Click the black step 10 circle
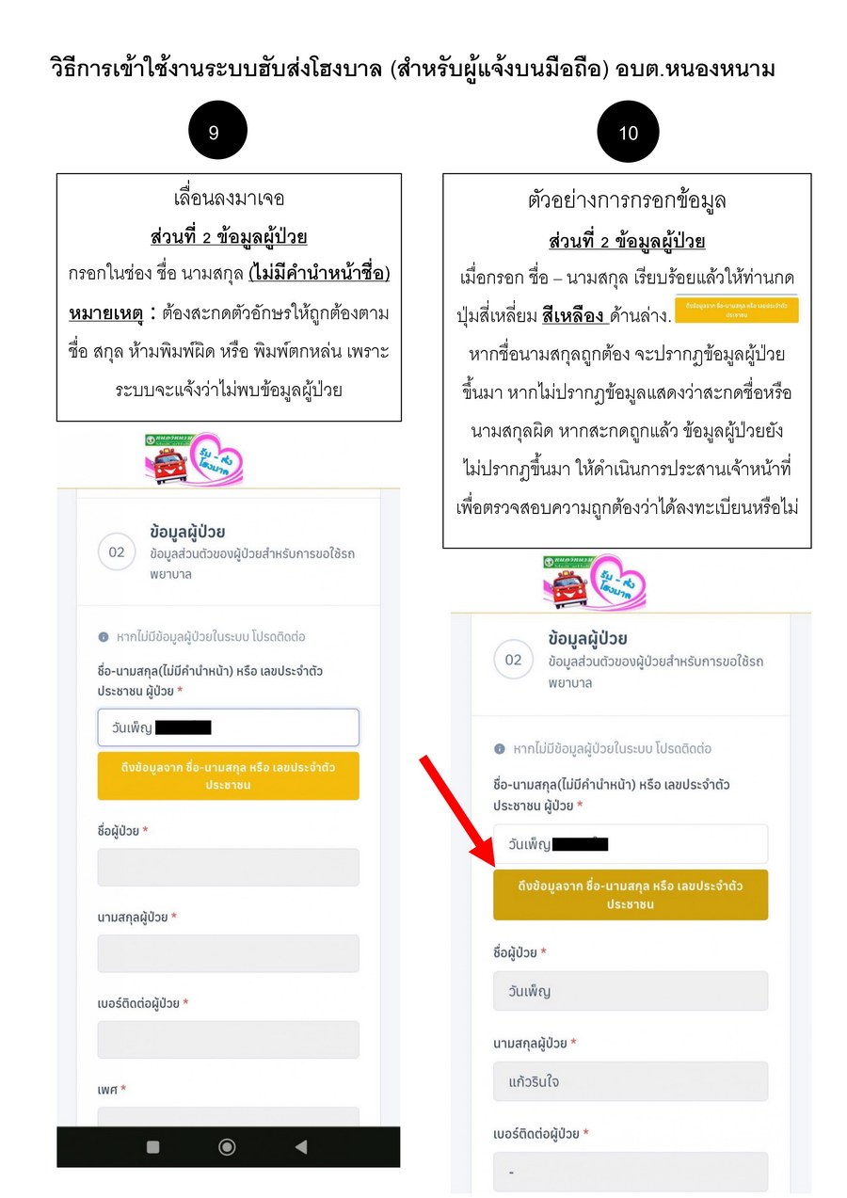Screen dimensions: 847x1198 point(628,132)
